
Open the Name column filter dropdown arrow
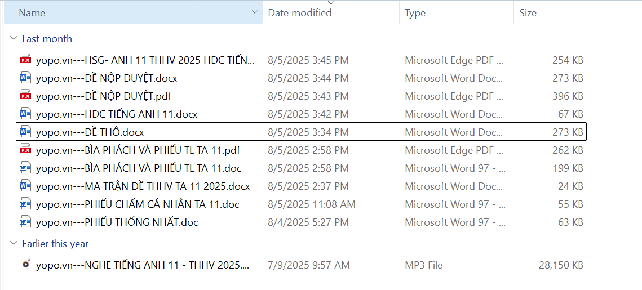[x=255, y=12]
